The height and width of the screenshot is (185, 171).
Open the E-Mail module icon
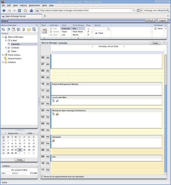click(x=8, y=29)
